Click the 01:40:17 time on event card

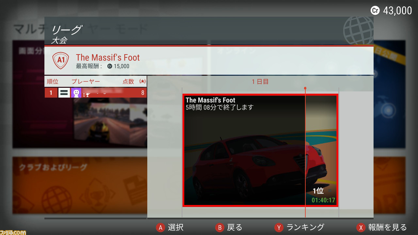click(323, 200)
